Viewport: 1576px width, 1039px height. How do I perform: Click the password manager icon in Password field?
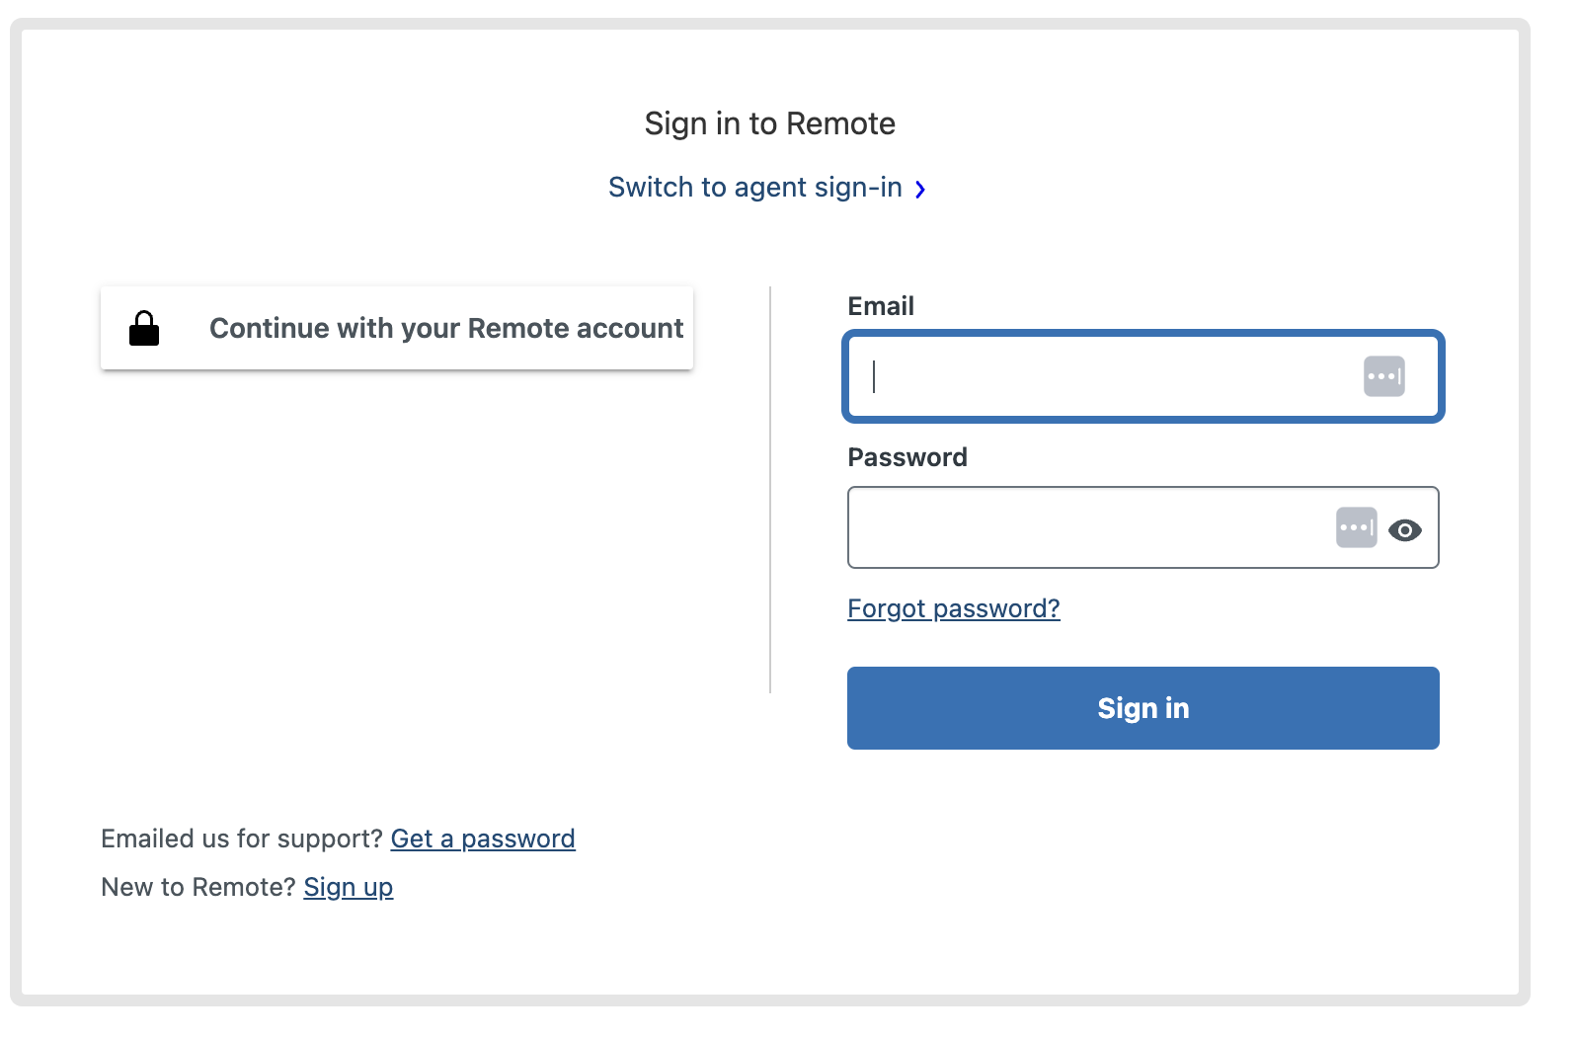coord(1358,529)
